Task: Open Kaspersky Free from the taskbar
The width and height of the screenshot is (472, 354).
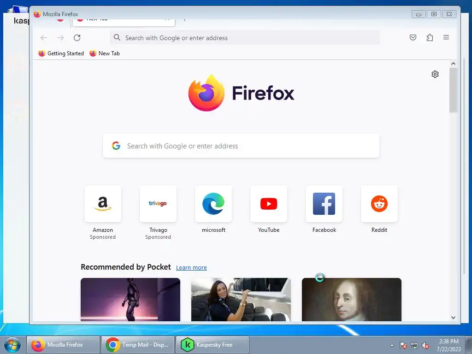Action: (212, 345)
